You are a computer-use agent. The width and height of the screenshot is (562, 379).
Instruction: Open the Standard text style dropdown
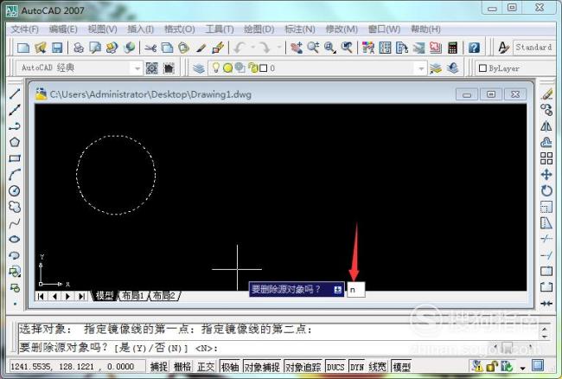pyautogui.click(x=536, y=48)
